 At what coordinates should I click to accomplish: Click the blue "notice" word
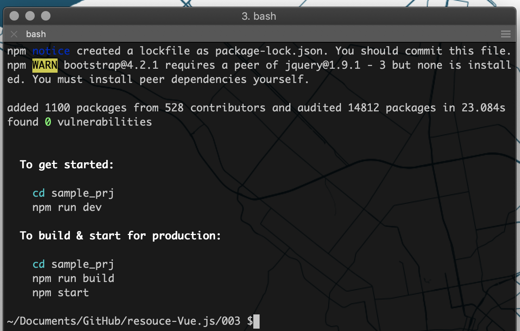[x=51, y=51]
